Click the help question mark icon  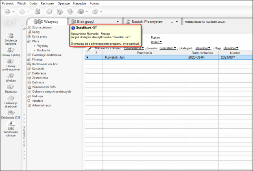point(95,12)
